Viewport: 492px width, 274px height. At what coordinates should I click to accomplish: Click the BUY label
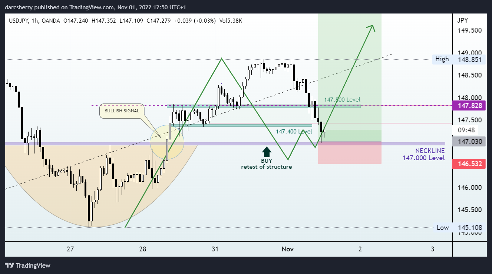[266, 161]
